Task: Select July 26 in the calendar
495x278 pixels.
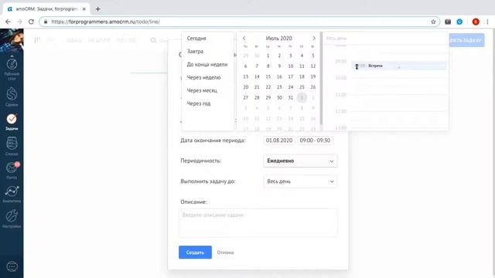Action: pyautogui.click(x=312, y=87)
